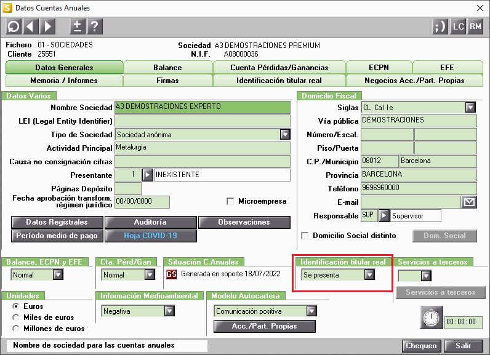Click the refresh circular arrow toolbar icon

point(14,26)
